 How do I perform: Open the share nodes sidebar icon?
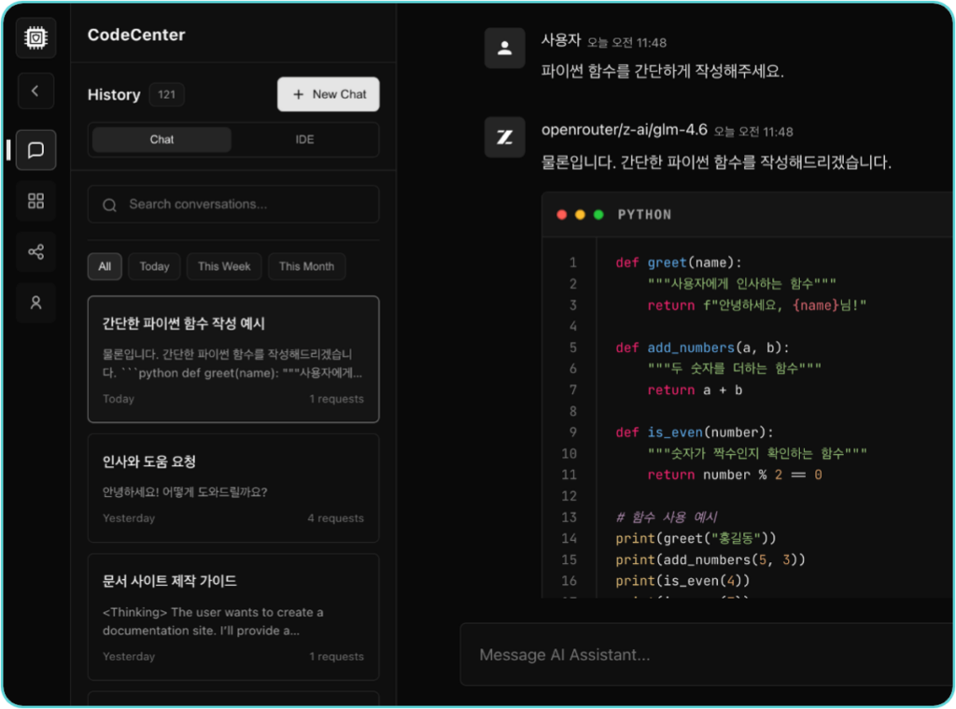(36, 251)
